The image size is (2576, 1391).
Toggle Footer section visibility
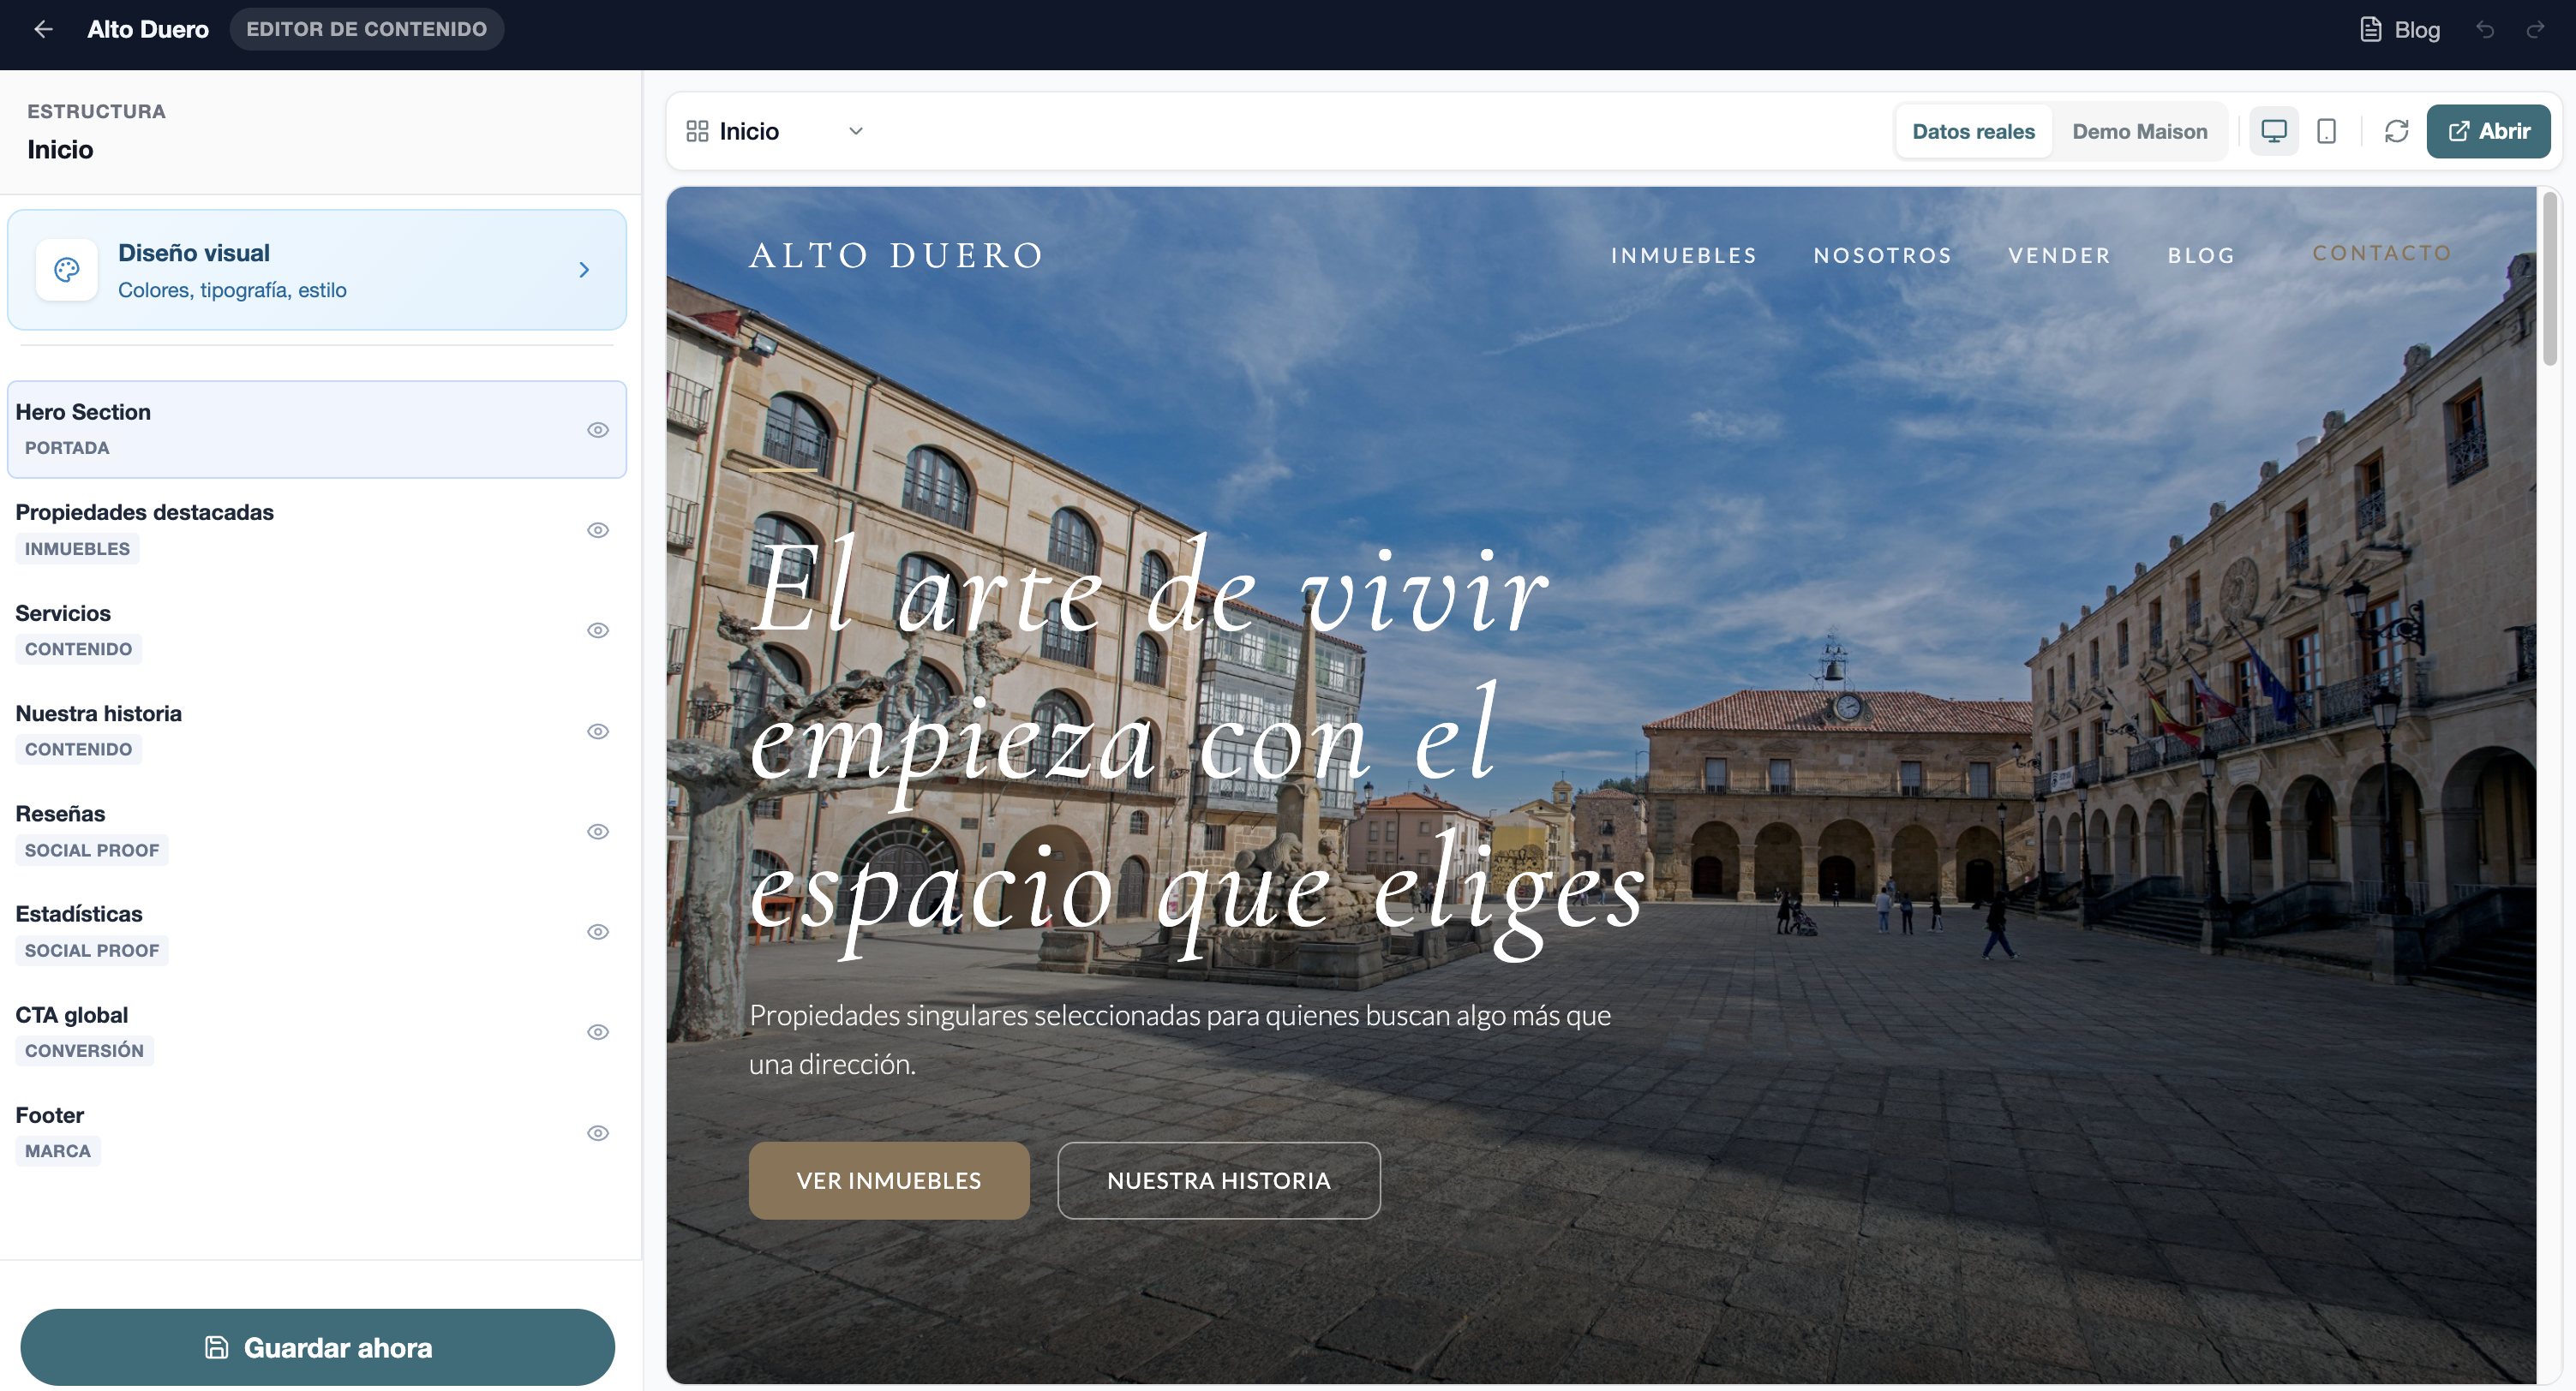point(598,1133)
